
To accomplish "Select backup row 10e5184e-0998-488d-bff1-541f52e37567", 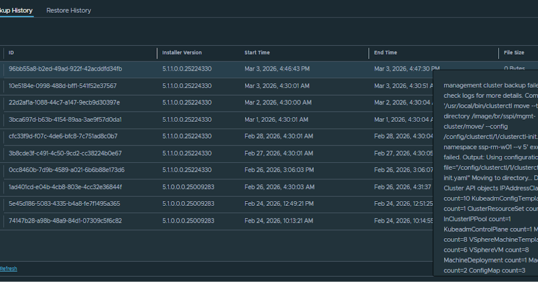I will (x=62, y=86).
